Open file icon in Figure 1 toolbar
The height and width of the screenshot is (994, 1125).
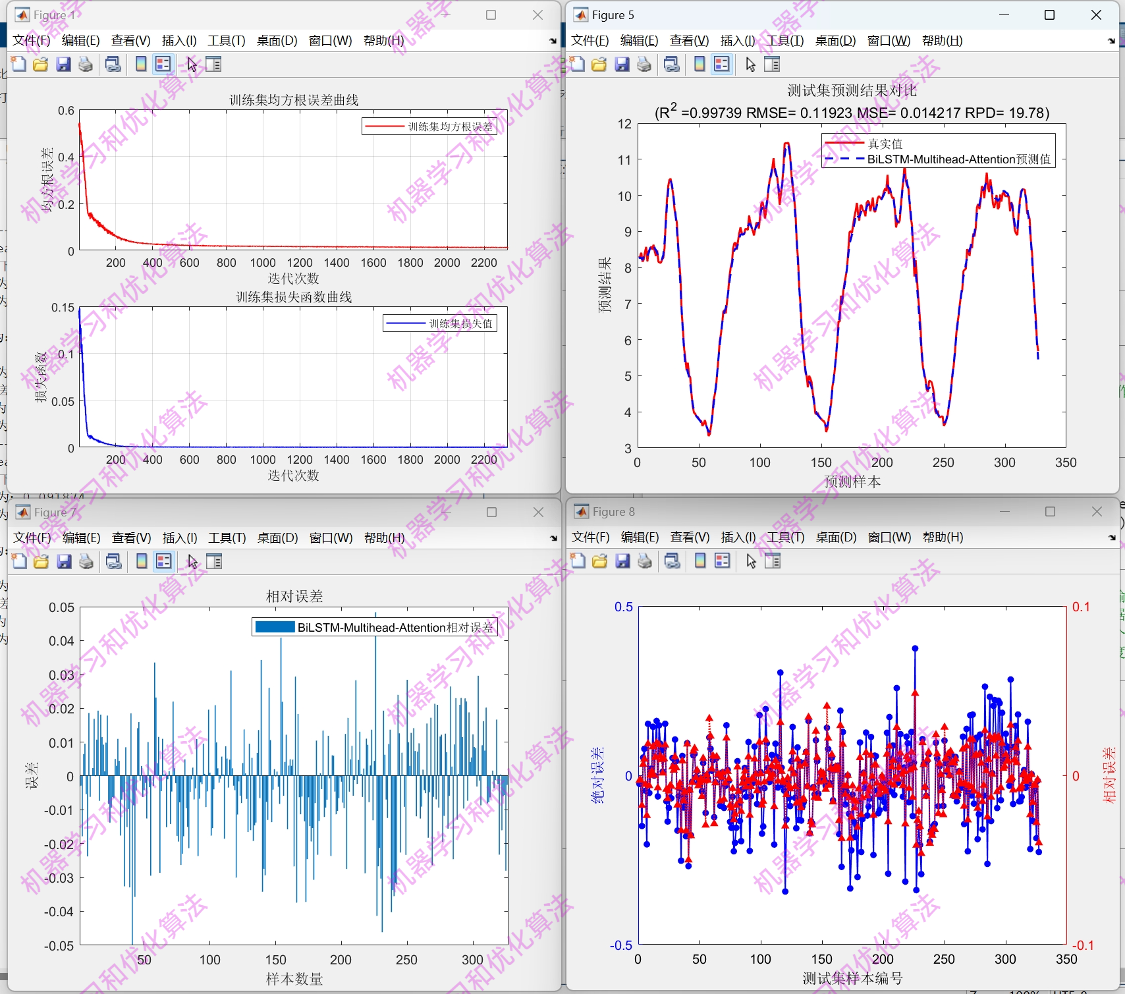coord(41,64)
